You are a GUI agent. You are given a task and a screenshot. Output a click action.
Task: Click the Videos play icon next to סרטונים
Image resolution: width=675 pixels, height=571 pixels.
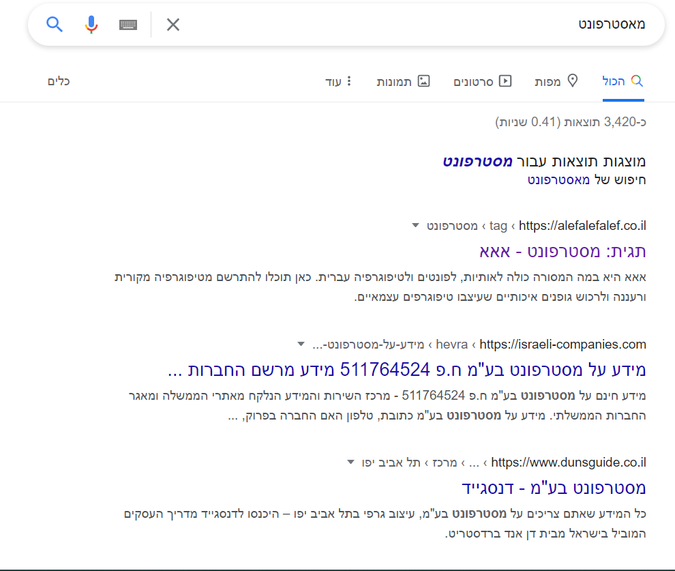tap(505, 80)
